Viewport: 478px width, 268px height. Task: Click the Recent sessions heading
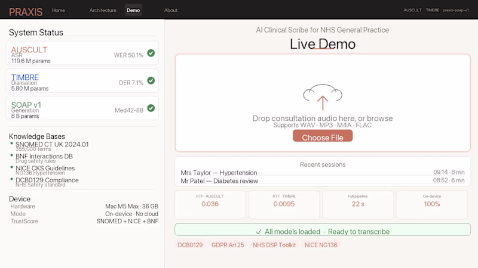click(323, 164)
